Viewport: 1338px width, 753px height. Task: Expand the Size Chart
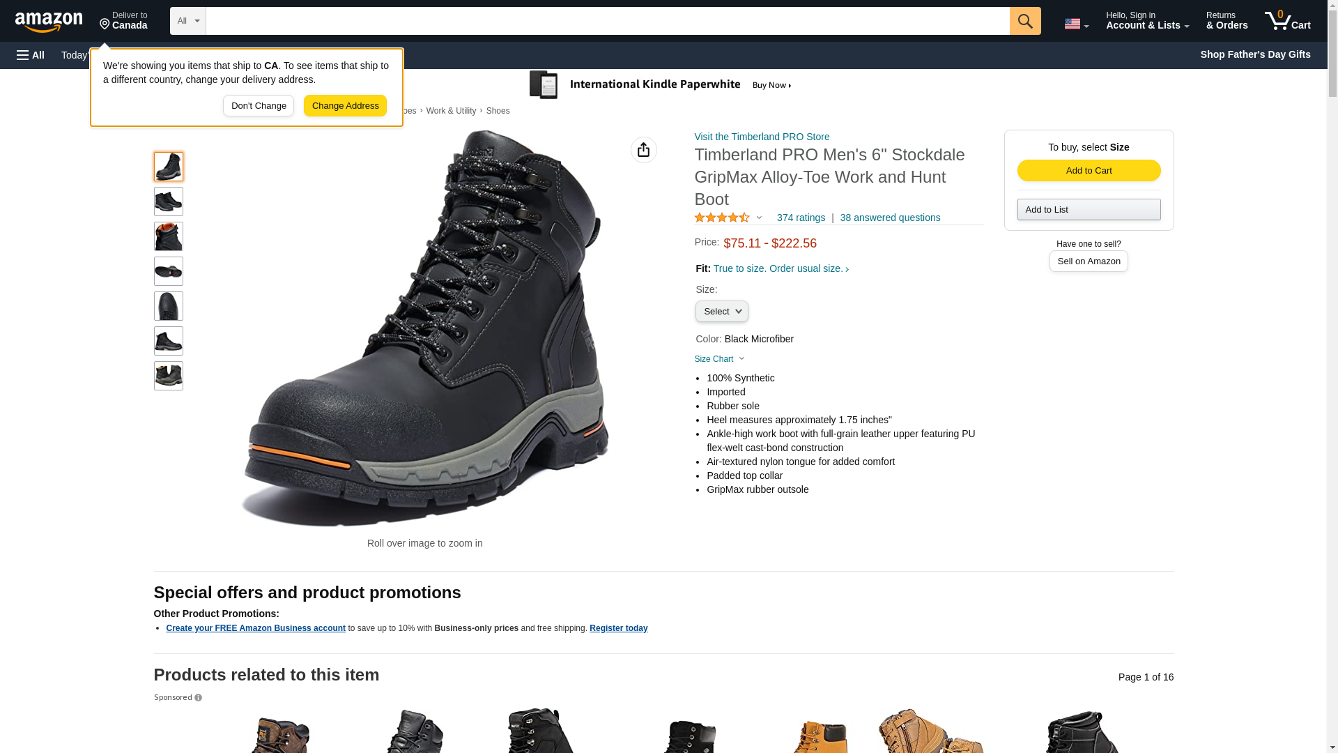click(719, 359)
